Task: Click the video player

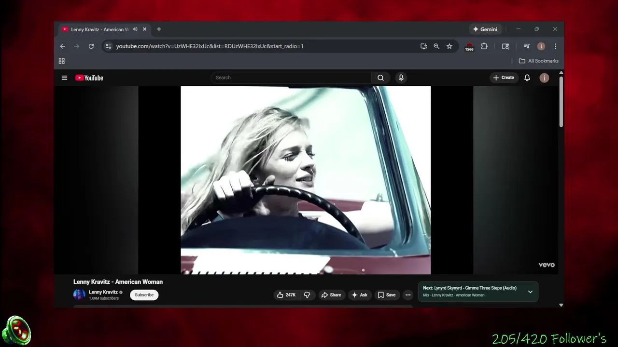Action: 306,180
